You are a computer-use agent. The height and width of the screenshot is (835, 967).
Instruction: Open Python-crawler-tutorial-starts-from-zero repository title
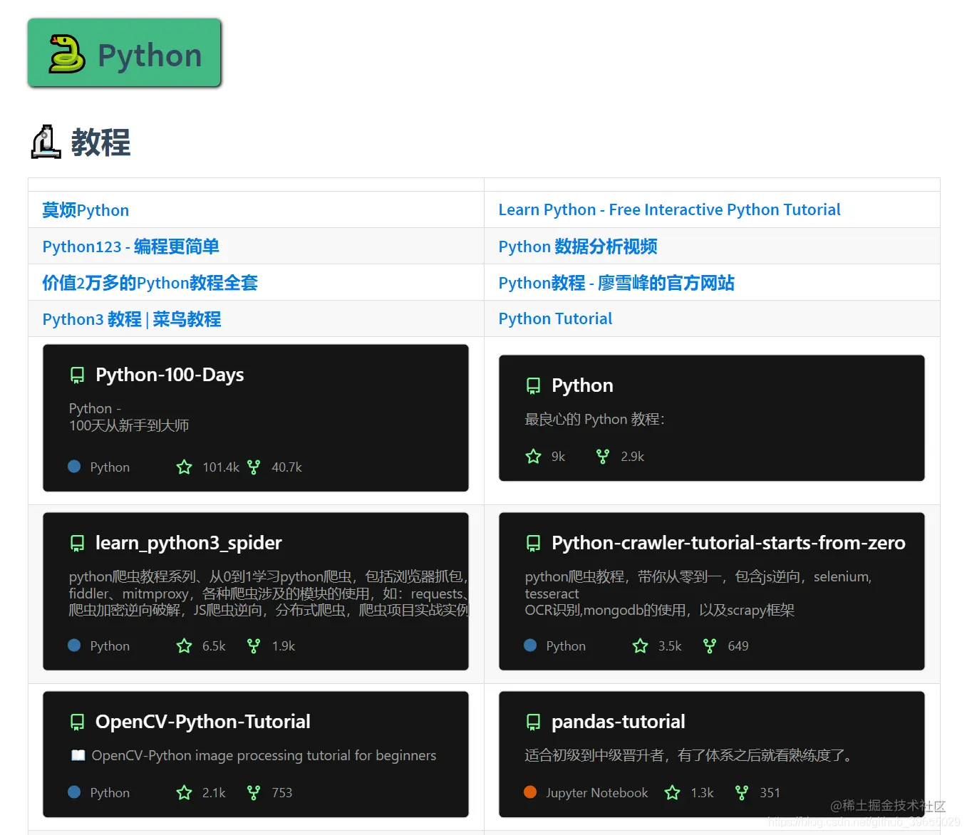pyautogui.click(x=728, y=543)
